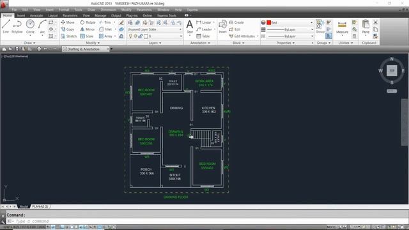Activate the Rotate command
The image size is (409, 230).
88,22
